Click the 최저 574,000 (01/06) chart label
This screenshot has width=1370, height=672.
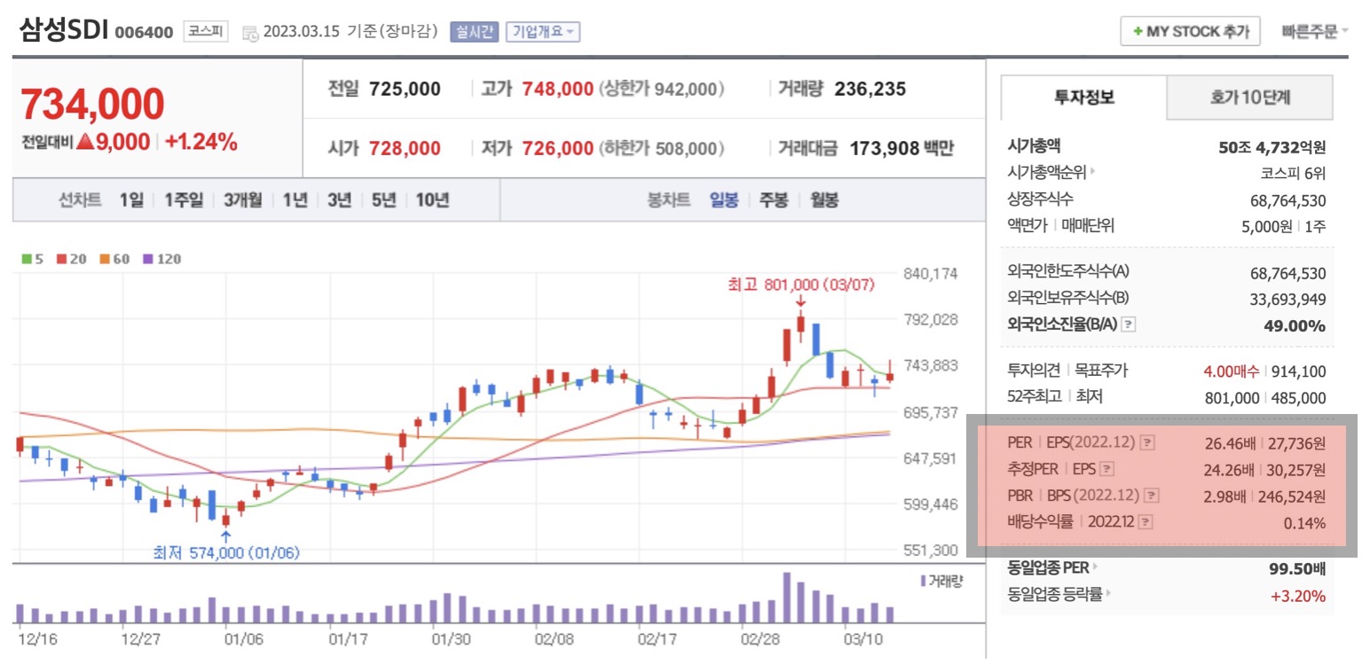pos(226,553)
